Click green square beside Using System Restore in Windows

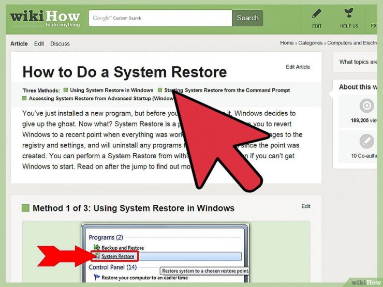65,90
